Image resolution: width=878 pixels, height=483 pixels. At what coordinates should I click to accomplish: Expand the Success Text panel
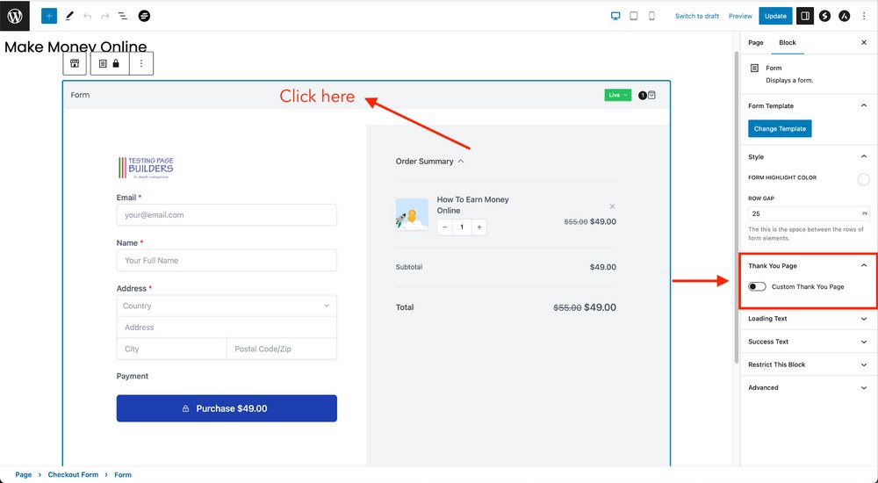(x=808, y=342)
